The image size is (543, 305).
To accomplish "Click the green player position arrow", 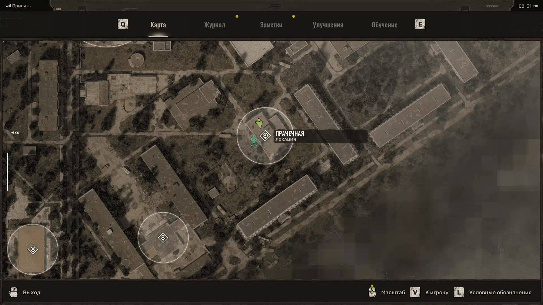I will tap(259, 123).
